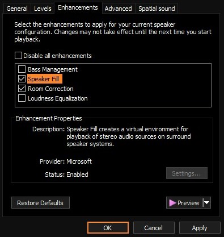The width and height of the screenshot is (224, 237).
Task: Select the Enhancements tab
Action: click(x=78, y=7)
